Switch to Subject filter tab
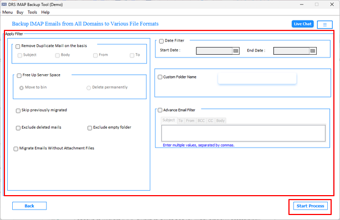This screenshot has width=340, height=220. [169, 120]
